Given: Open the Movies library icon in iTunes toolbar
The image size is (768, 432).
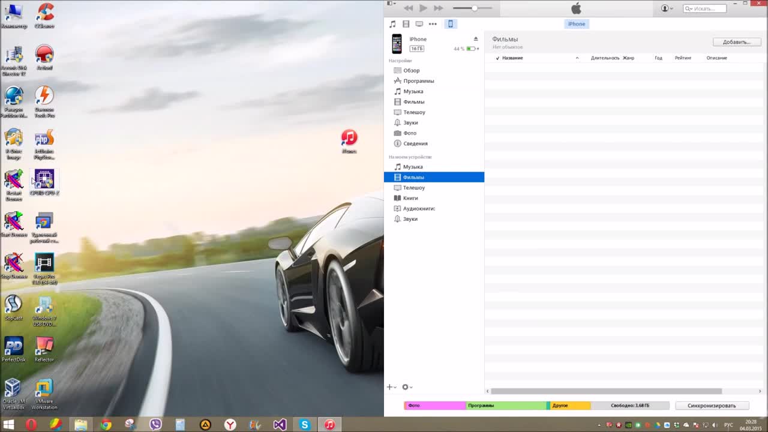Looking at the screenshot, I should (x=406, y=24).
